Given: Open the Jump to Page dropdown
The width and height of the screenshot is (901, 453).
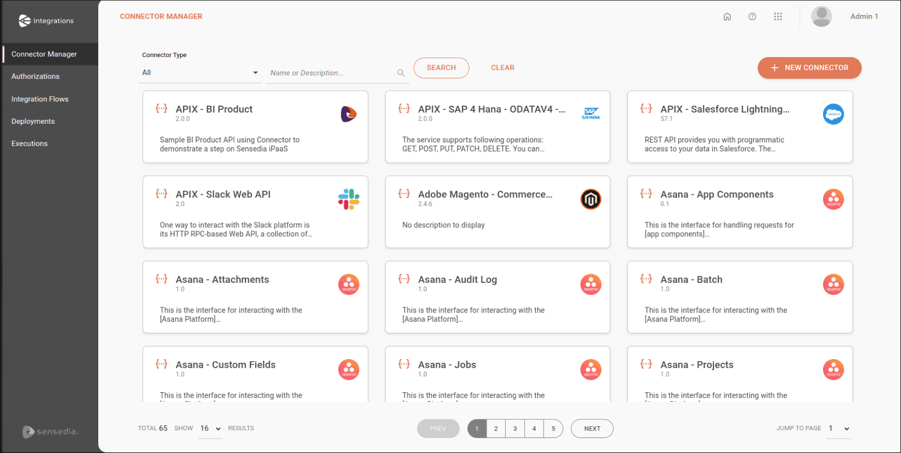Looking at the screenshot, I should [838, 428].
